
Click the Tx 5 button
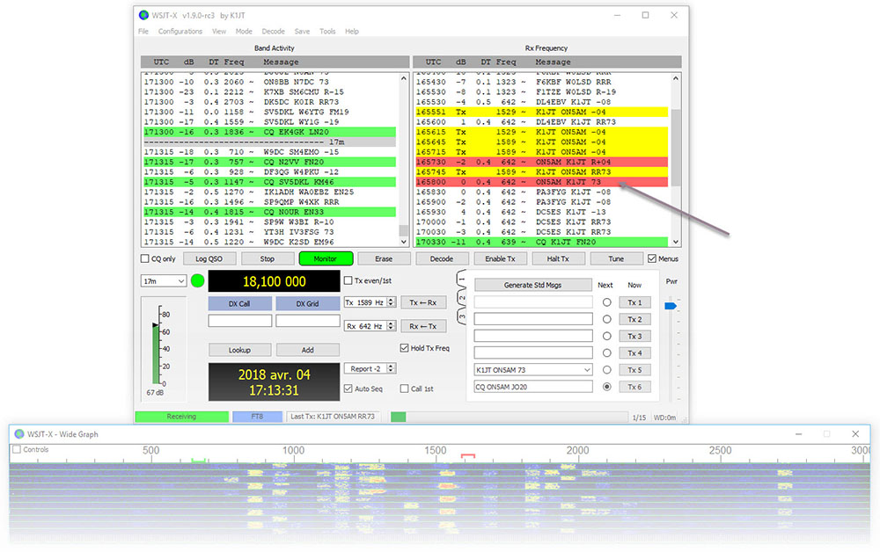point(634,370)
